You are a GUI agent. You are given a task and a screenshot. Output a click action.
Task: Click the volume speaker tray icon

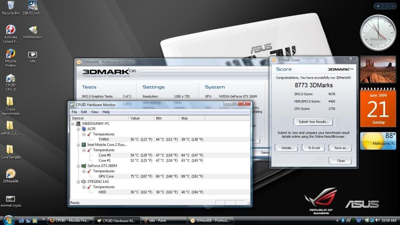377,220
